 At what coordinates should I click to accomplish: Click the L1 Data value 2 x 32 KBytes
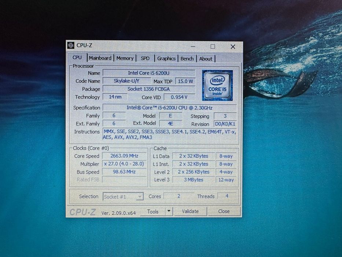[x=194, y=156]
